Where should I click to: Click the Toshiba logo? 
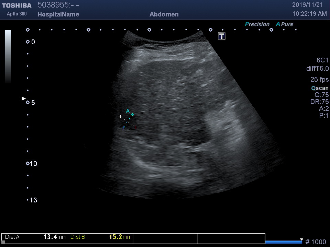pos(16,5)
